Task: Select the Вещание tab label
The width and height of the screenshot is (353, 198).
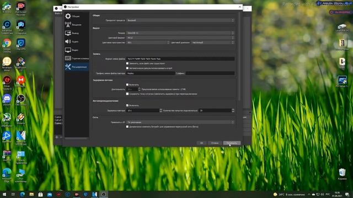Action: click(x=77, y=25)
